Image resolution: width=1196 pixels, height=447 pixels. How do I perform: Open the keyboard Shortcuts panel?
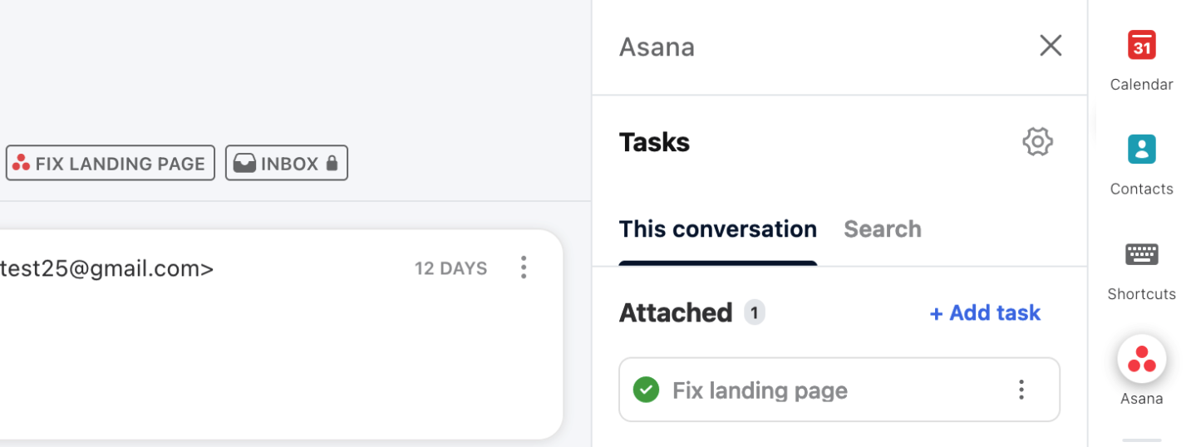[1141, 270]
